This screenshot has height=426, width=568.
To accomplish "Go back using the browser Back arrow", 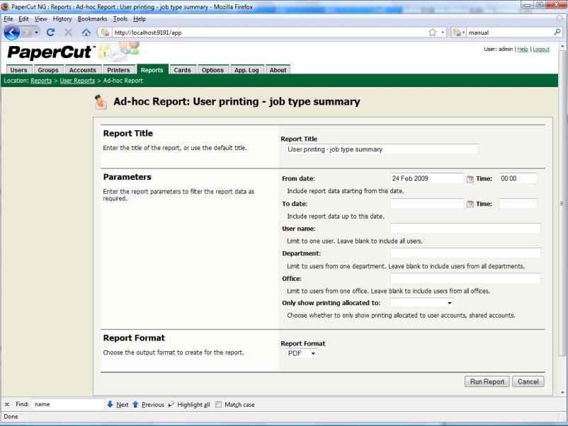I will [x=11, y=33].
